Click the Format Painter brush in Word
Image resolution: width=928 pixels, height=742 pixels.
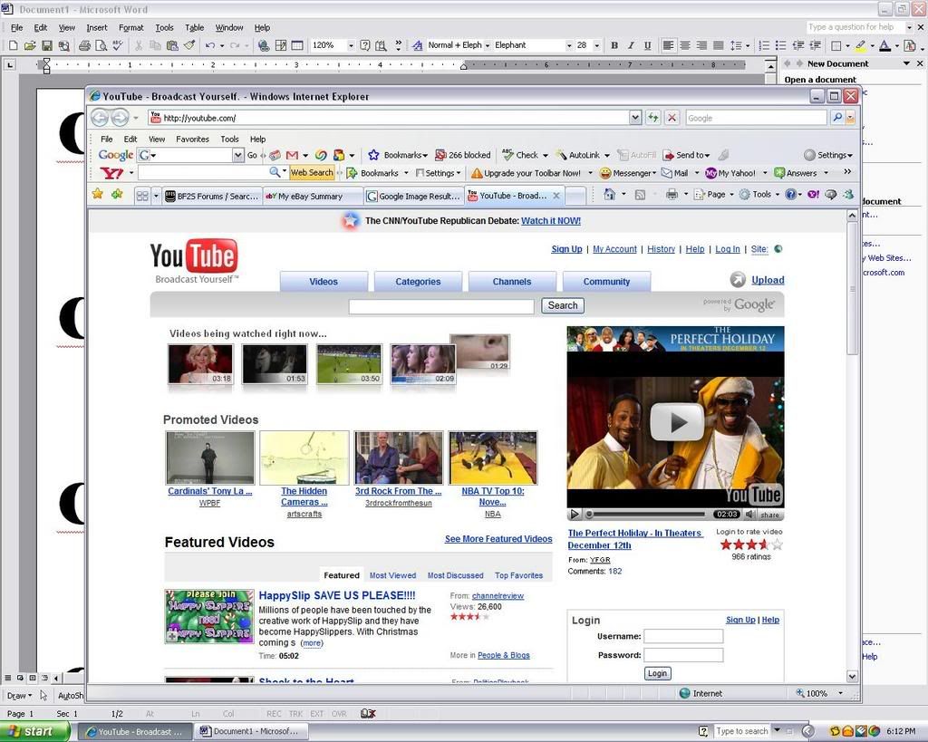189,45
